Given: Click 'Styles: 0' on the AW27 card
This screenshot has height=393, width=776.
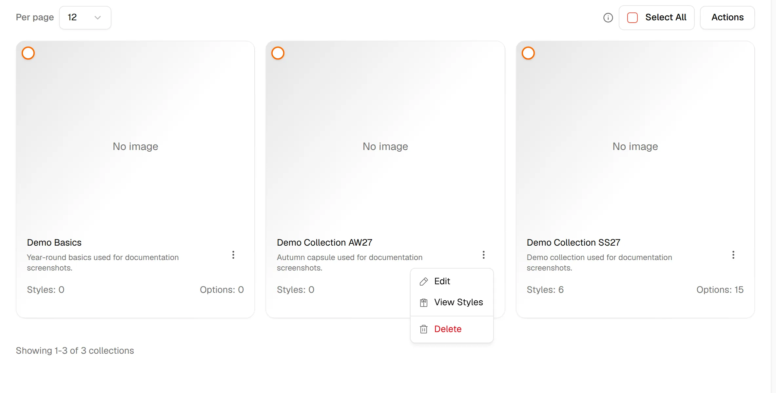Looking at the screenshot, I should point(296,290).
